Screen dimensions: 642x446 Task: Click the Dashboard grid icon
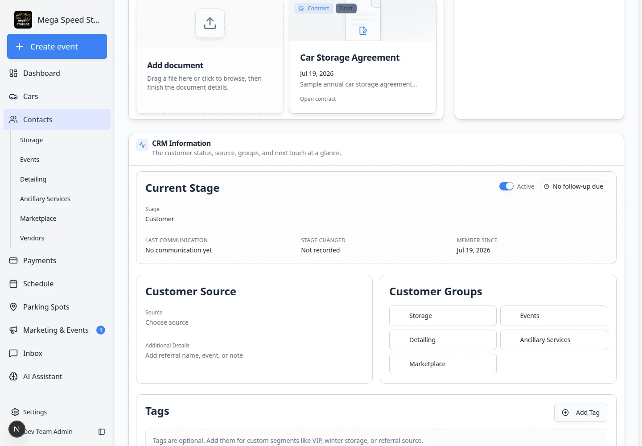click(x=13, y=73)
